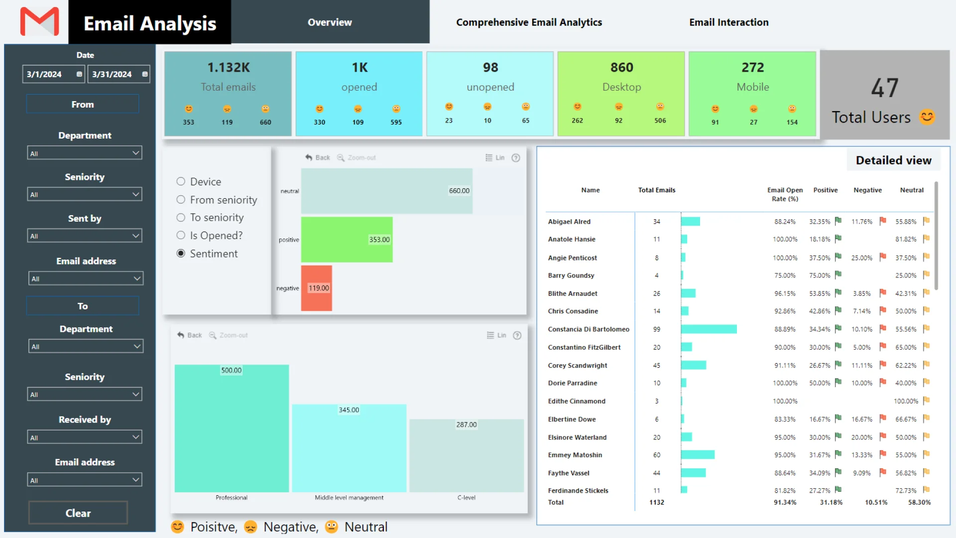Click Zoom-out icon in sentiment chart

tap(341, 157)
